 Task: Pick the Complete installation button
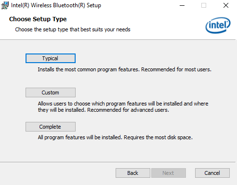(51, 127)
